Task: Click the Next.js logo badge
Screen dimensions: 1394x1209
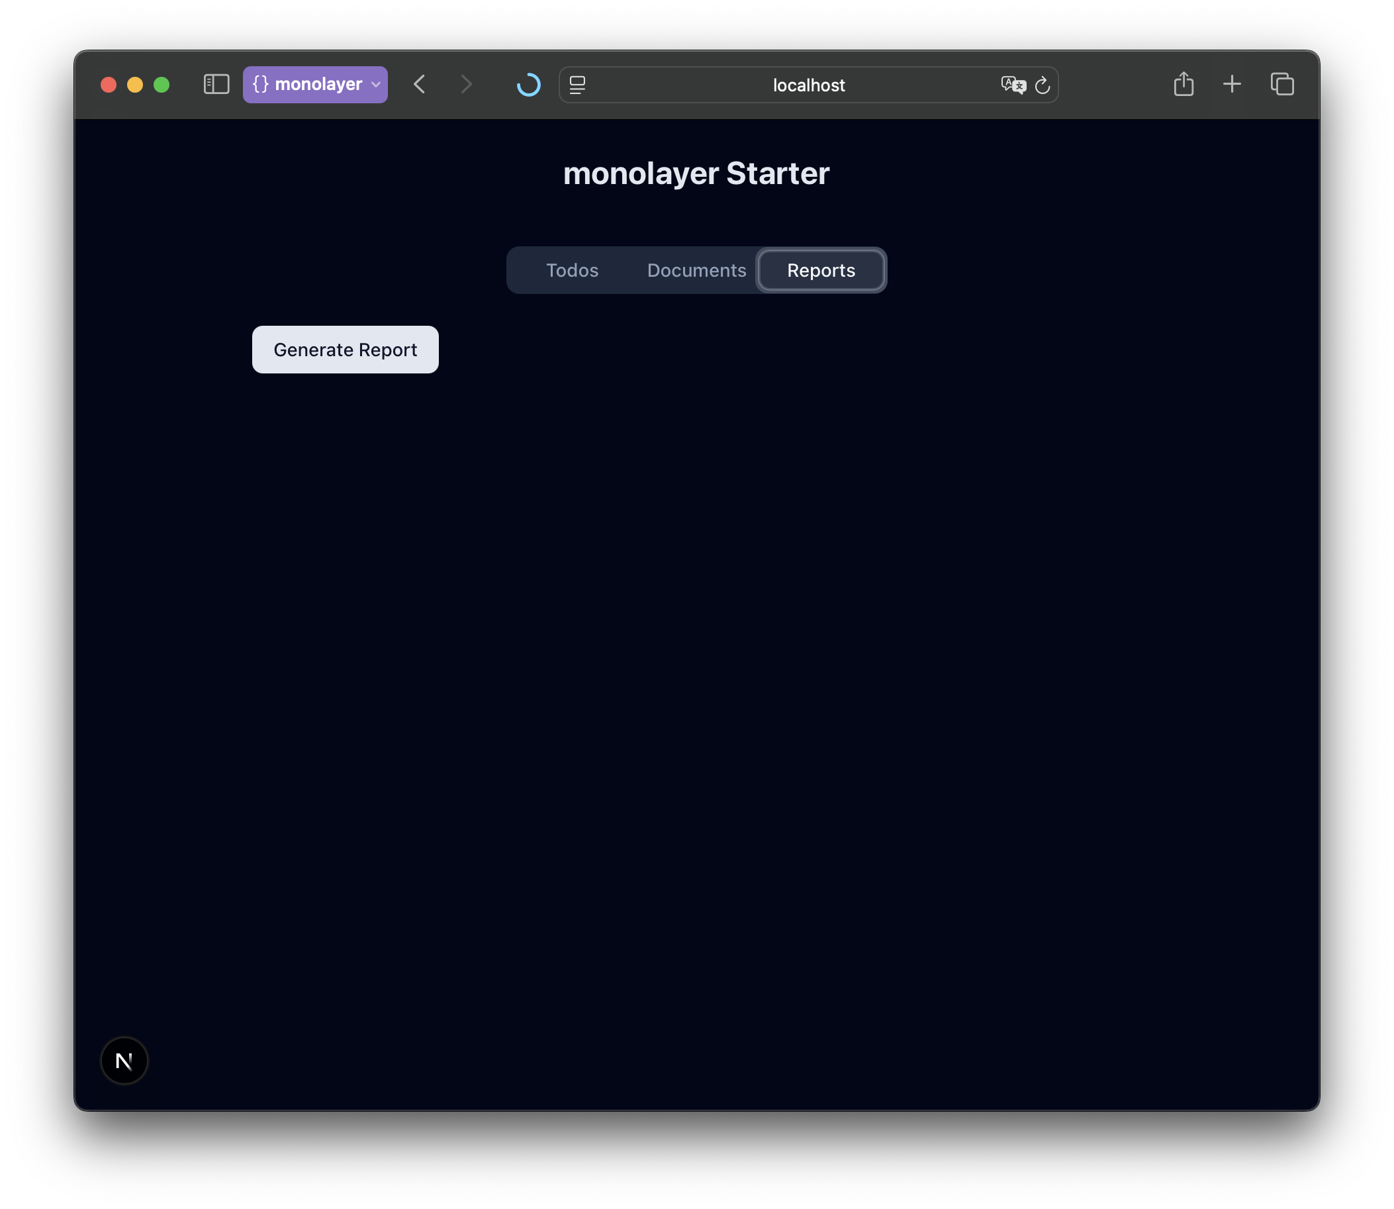Action: coord(124,1061)
